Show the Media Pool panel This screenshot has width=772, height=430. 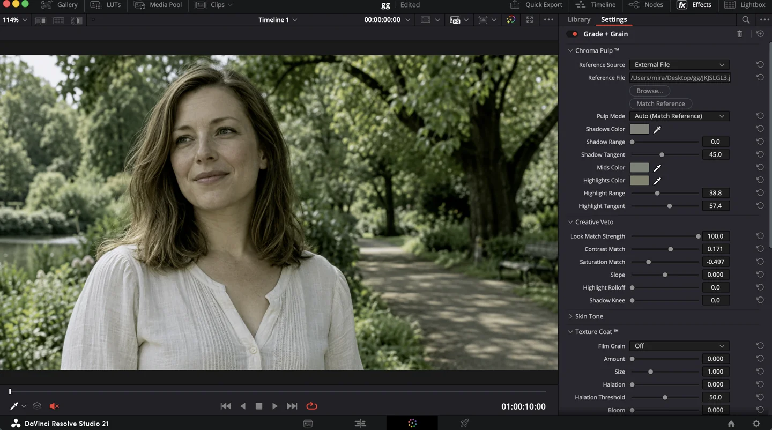pos(158,5)
